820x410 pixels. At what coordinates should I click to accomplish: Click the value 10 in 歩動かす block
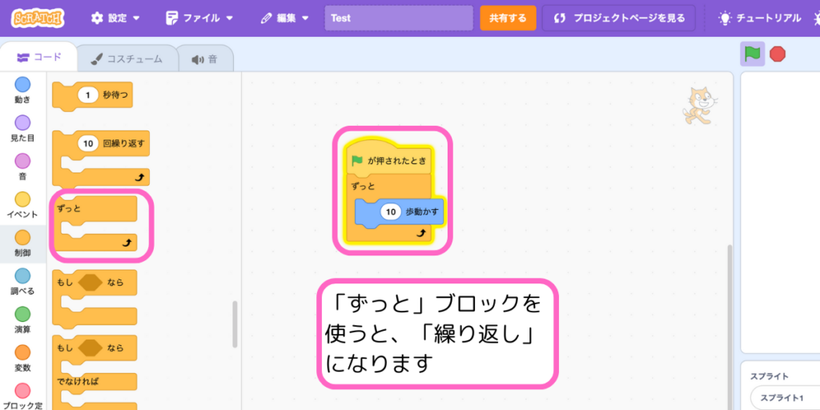391,211
